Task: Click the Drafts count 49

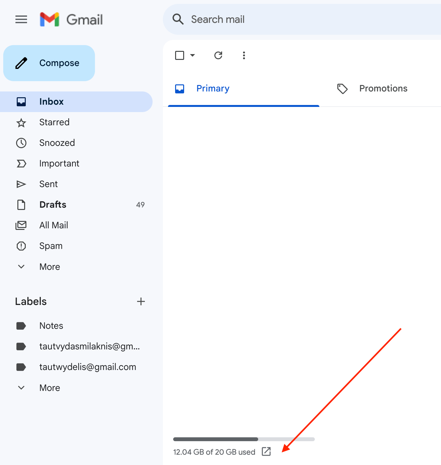Action: (140, 205)
